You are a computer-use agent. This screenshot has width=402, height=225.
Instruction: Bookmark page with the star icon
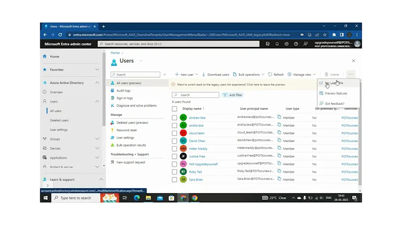point(325,35)
